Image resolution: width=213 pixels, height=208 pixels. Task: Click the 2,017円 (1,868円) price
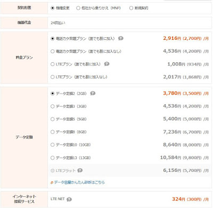[x=186, y=77]
